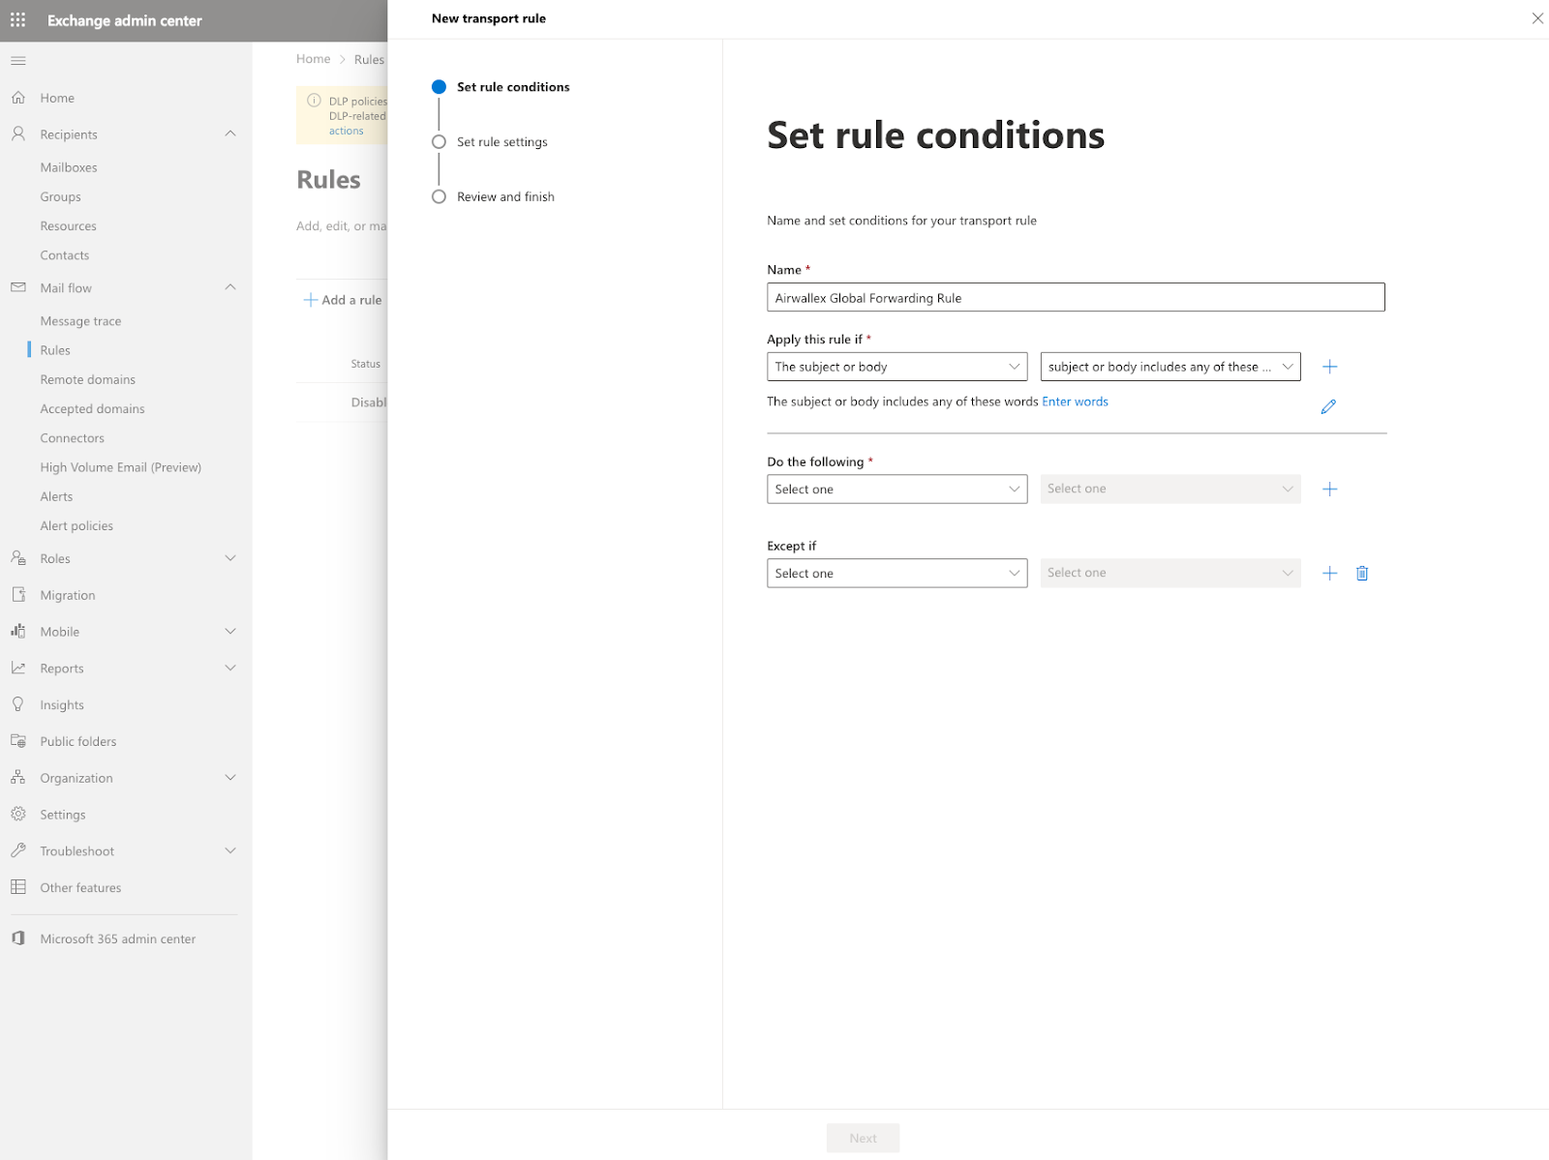
Task: Add another condition with the plus icon
Action: (1329, 367)
